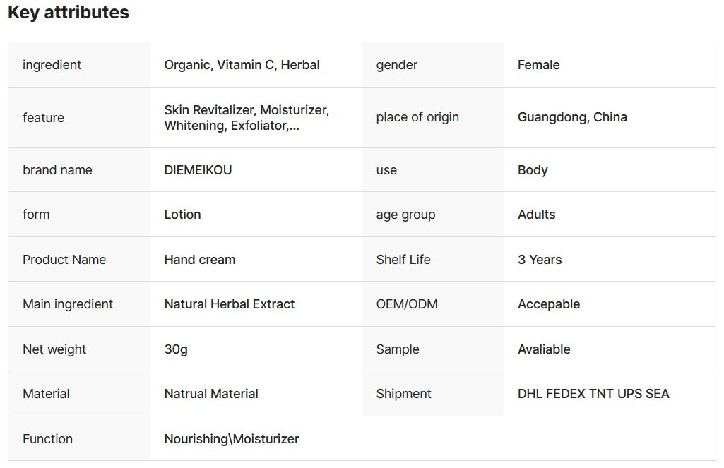724x468 pixels.
Task: Click the Lotion form value
Action: (x=182, y=215)
